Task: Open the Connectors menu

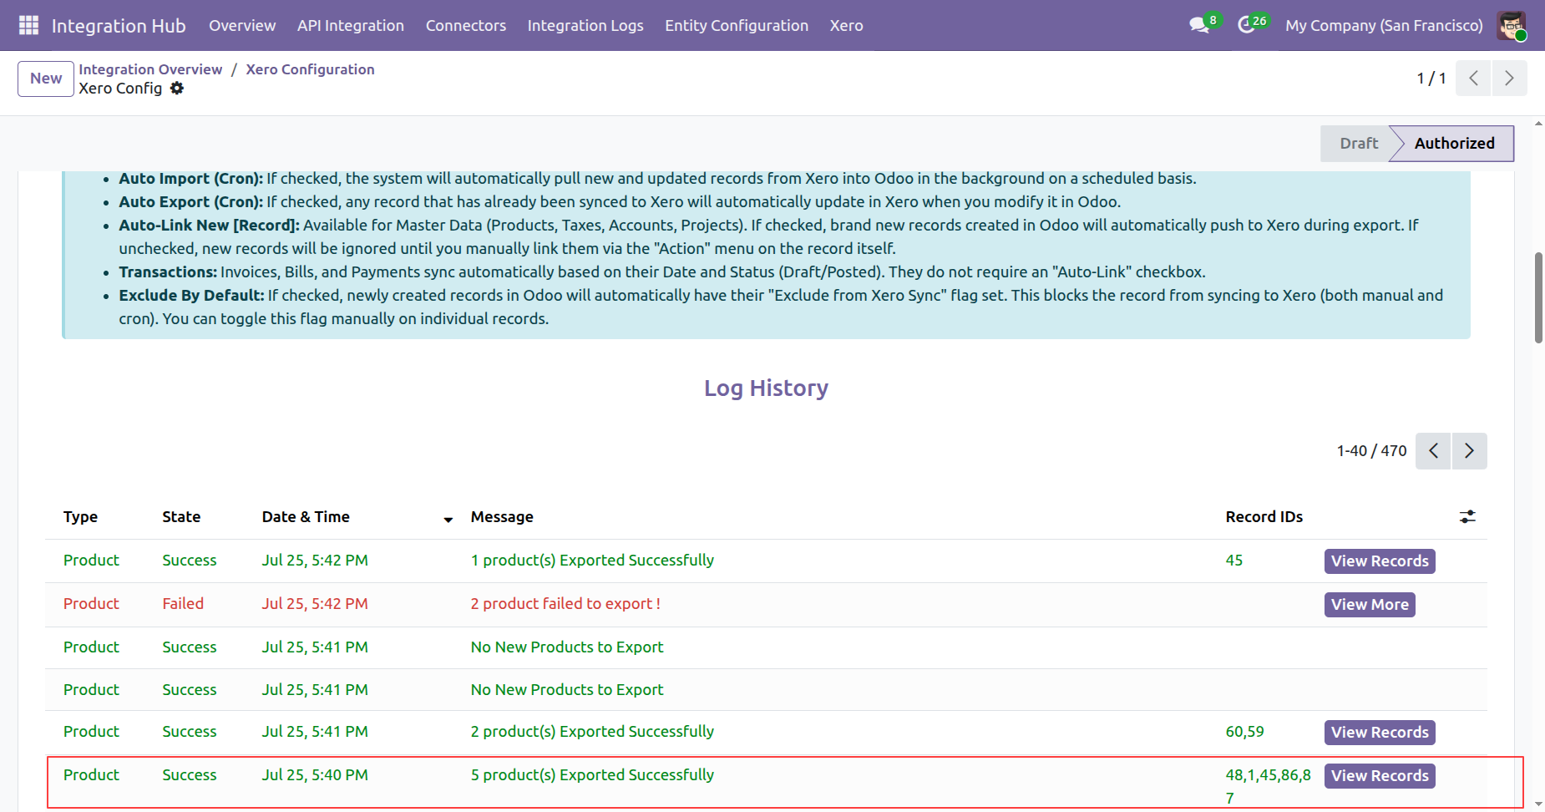Action: pyautogui.click(x=466, y=25)
